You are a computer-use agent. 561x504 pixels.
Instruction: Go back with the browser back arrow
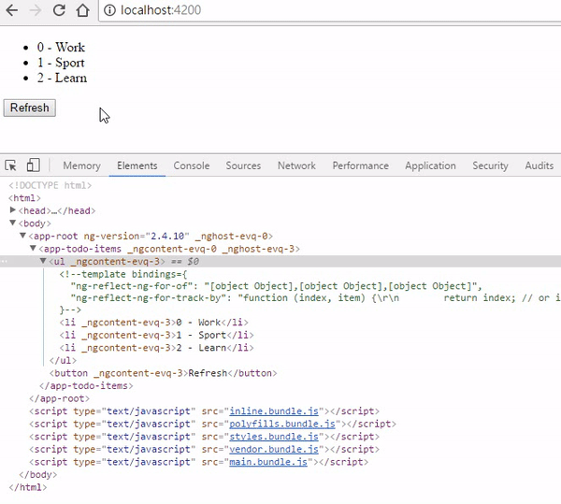[12, 10]
